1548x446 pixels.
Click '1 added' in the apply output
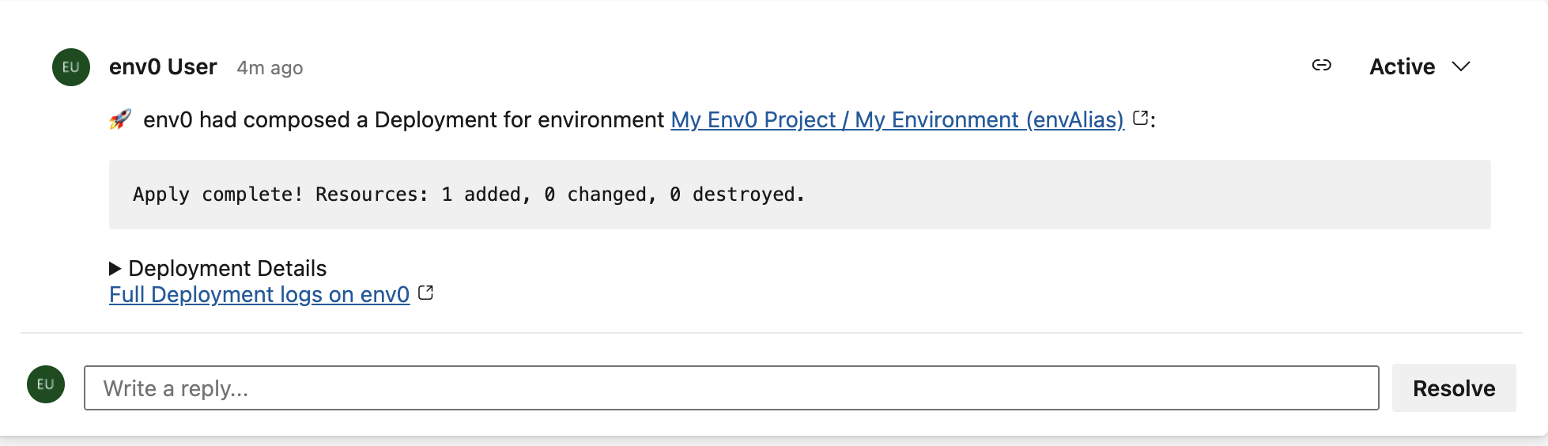click(x=485, y=195)
